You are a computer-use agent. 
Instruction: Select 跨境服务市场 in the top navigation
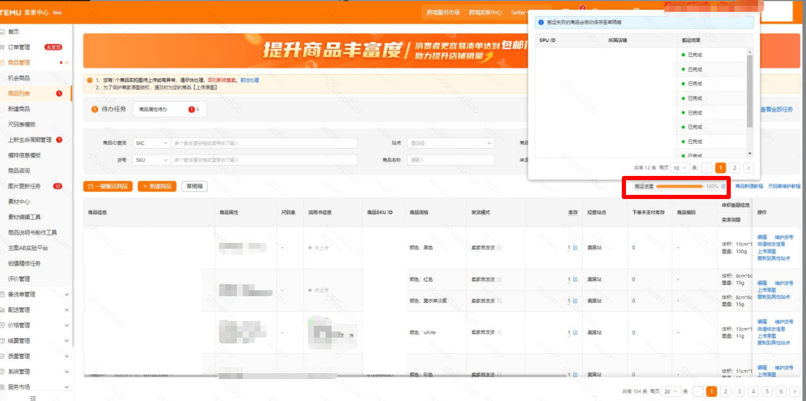tap(443, 12)
